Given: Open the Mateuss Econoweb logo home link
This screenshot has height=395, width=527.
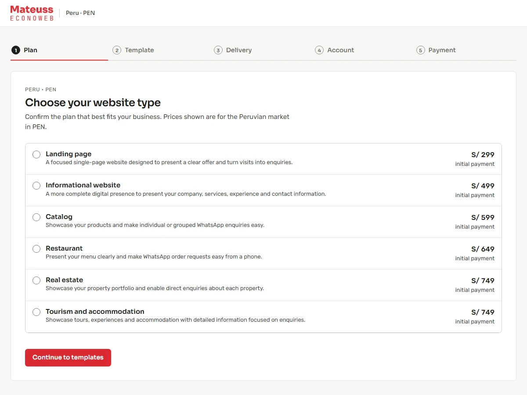Looking at the screenshot, I should pos(32,13).
